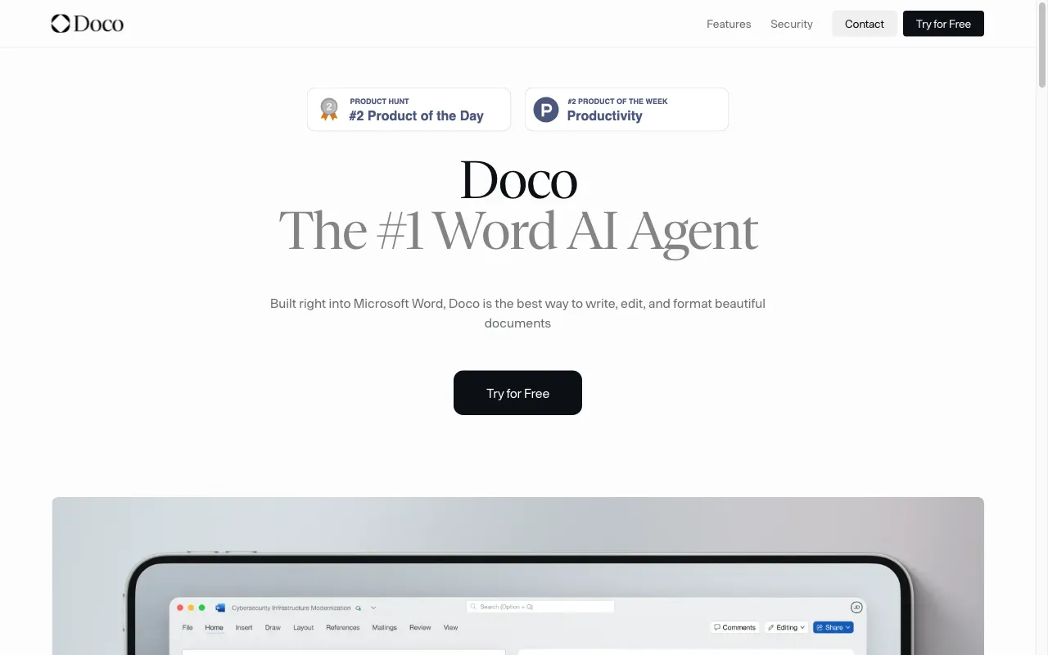
Task: Click the large 'Doco' hero heading
Action: pyautogui.click(x=518, y=180)
